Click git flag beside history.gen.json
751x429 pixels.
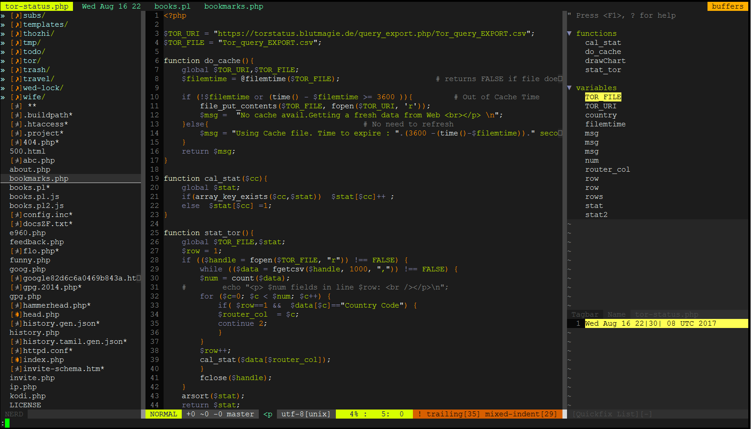pyautogui.click(x=16, y=323)
